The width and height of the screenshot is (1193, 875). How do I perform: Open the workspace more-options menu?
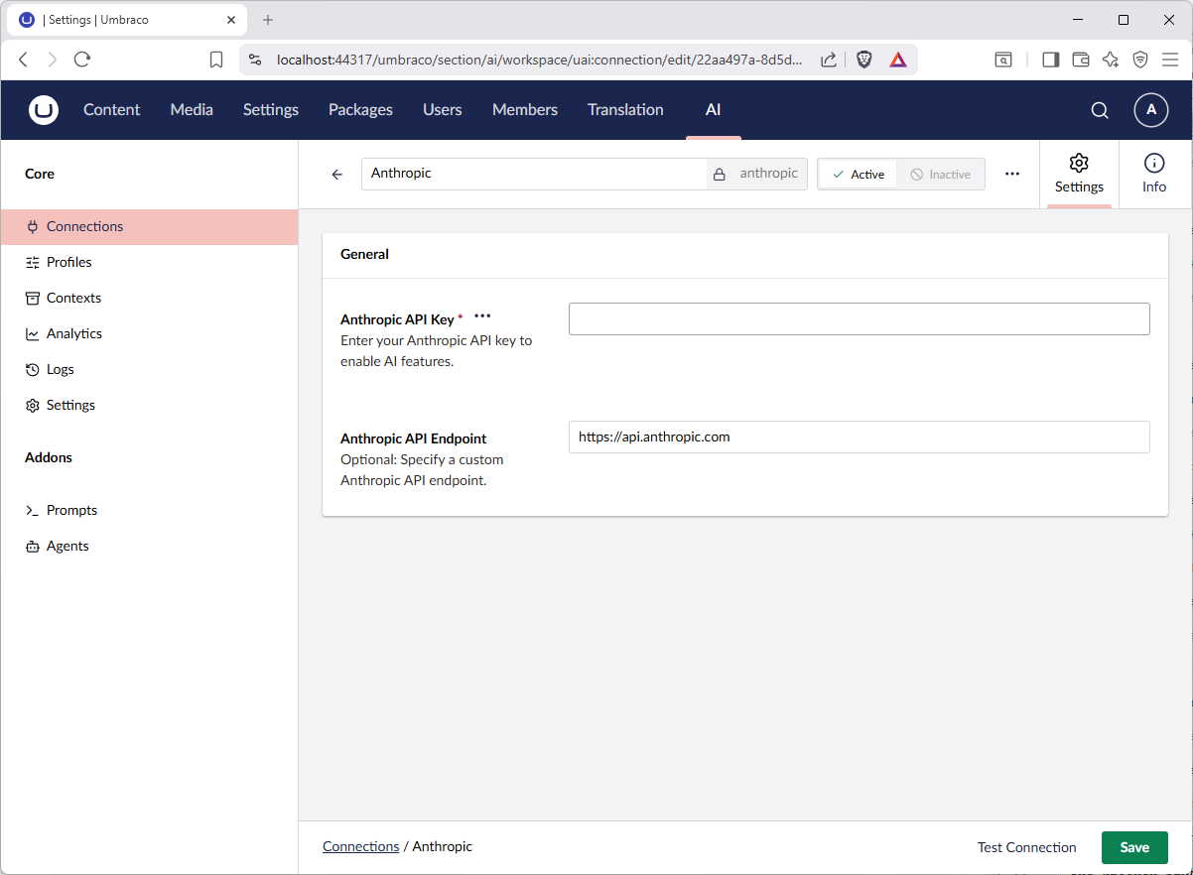pos(1012,174)
